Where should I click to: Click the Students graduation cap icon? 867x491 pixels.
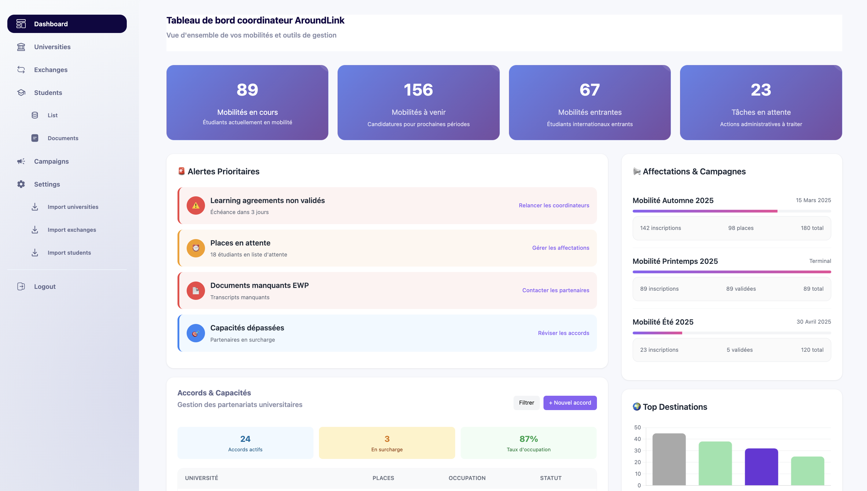(x=21, y=93)
